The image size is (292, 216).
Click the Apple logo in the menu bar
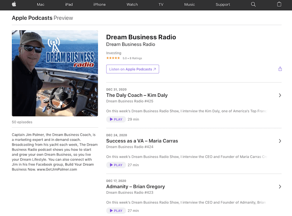tap(14, 5)
